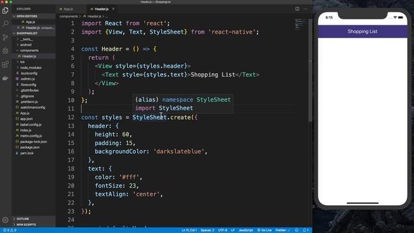The width and height of the screenshot is (414, 233).
Task: Click the simulator home indicator bar
Action: tap(362, 203)
